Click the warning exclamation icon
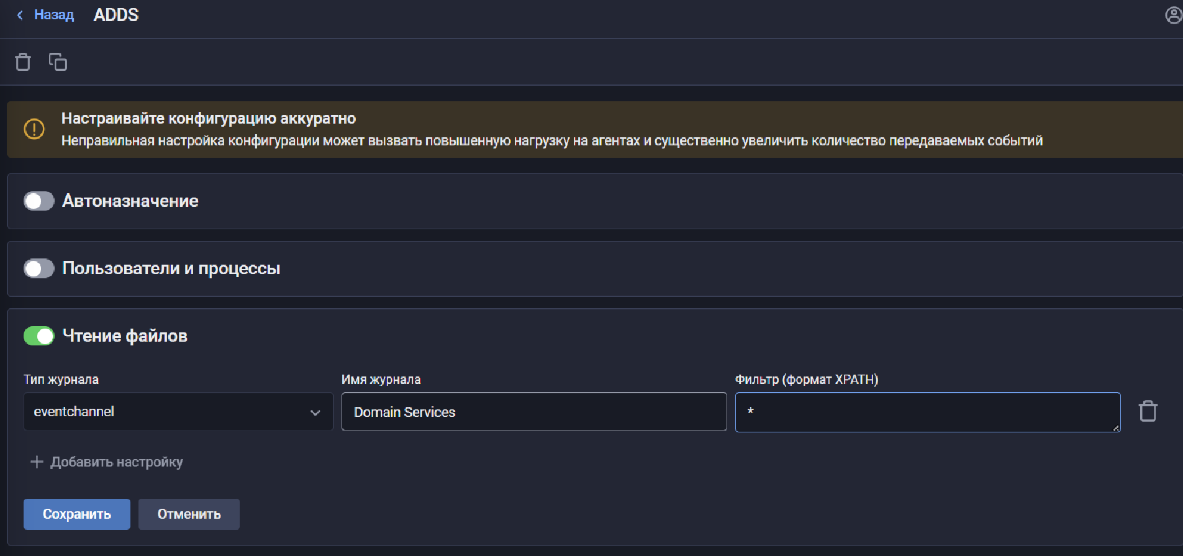 (34, 129)
